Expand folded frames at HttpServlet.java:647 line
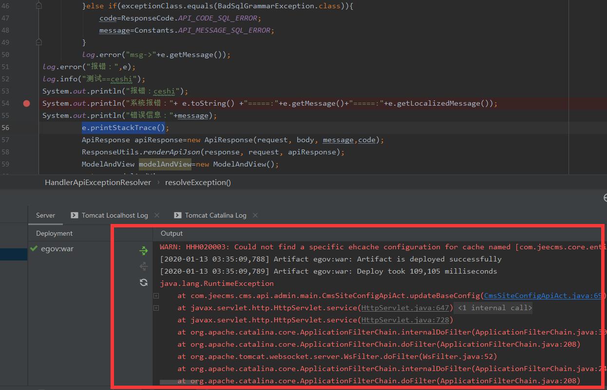Screen dimensions: 607x390 tap(156, 308)
